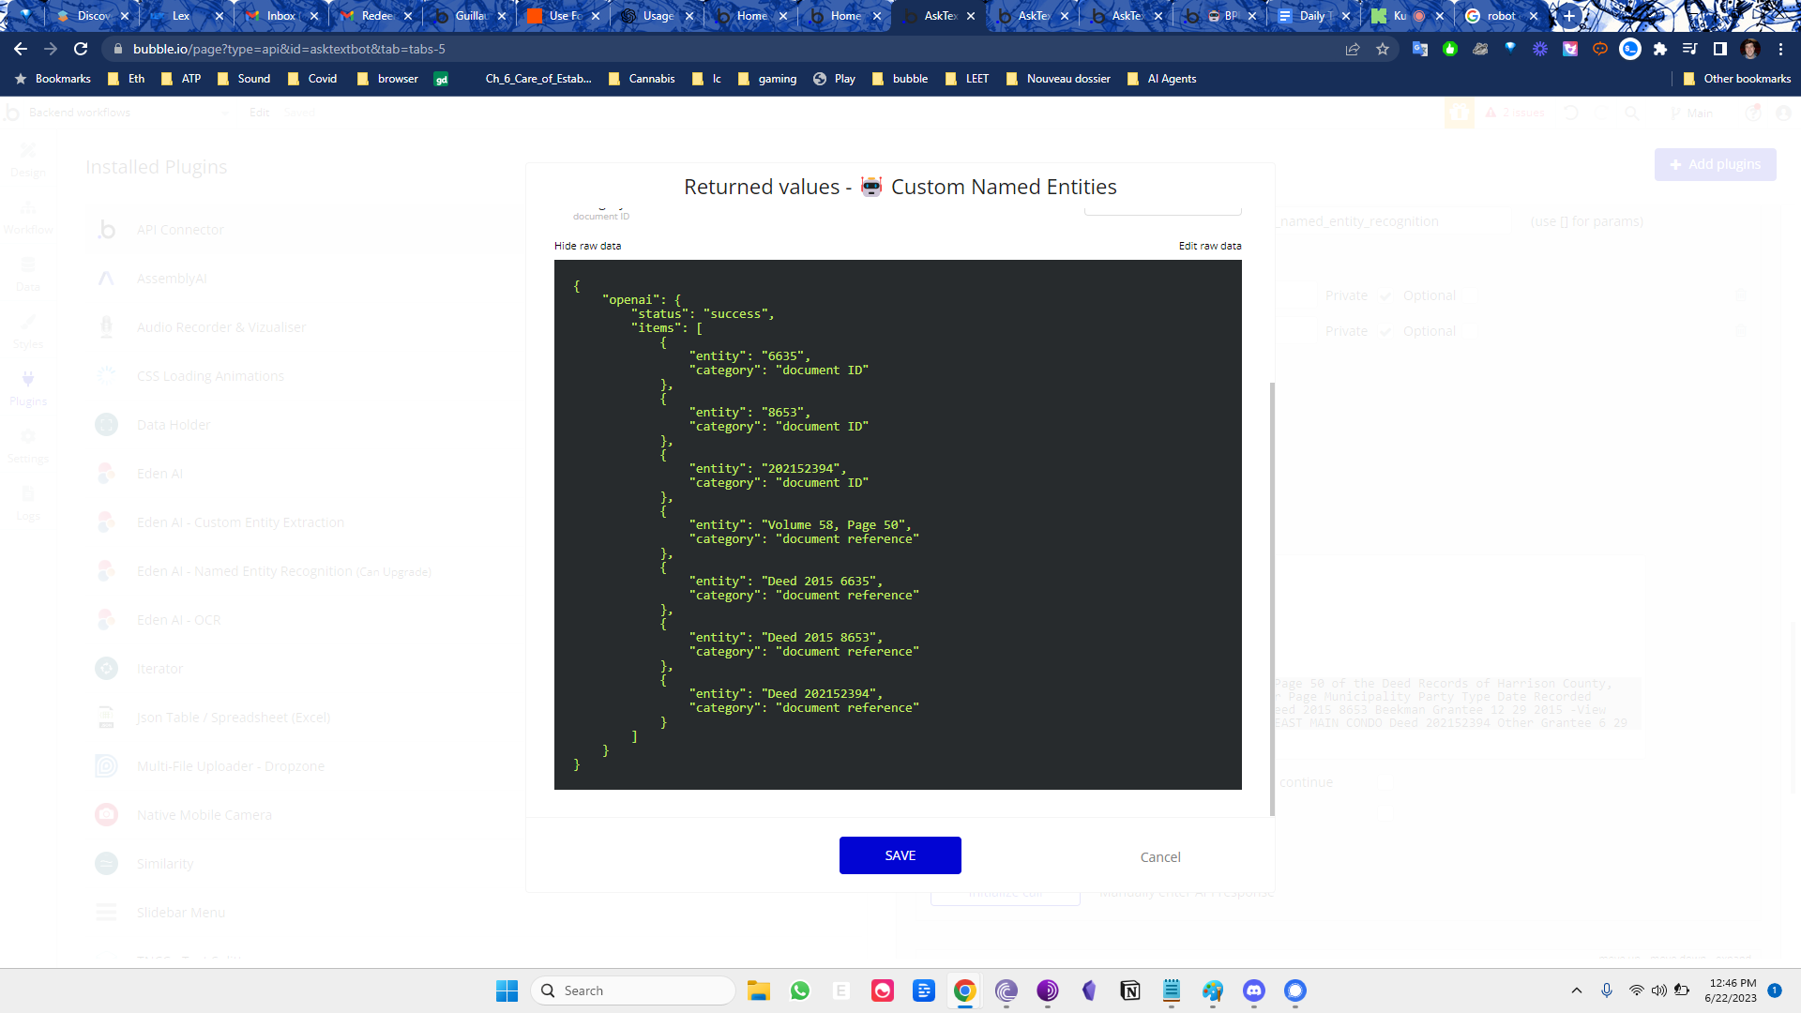This screenshot has height=1013, width=1801.
Task: Cancel the Returned values dialog
Action: [1159, 857]
